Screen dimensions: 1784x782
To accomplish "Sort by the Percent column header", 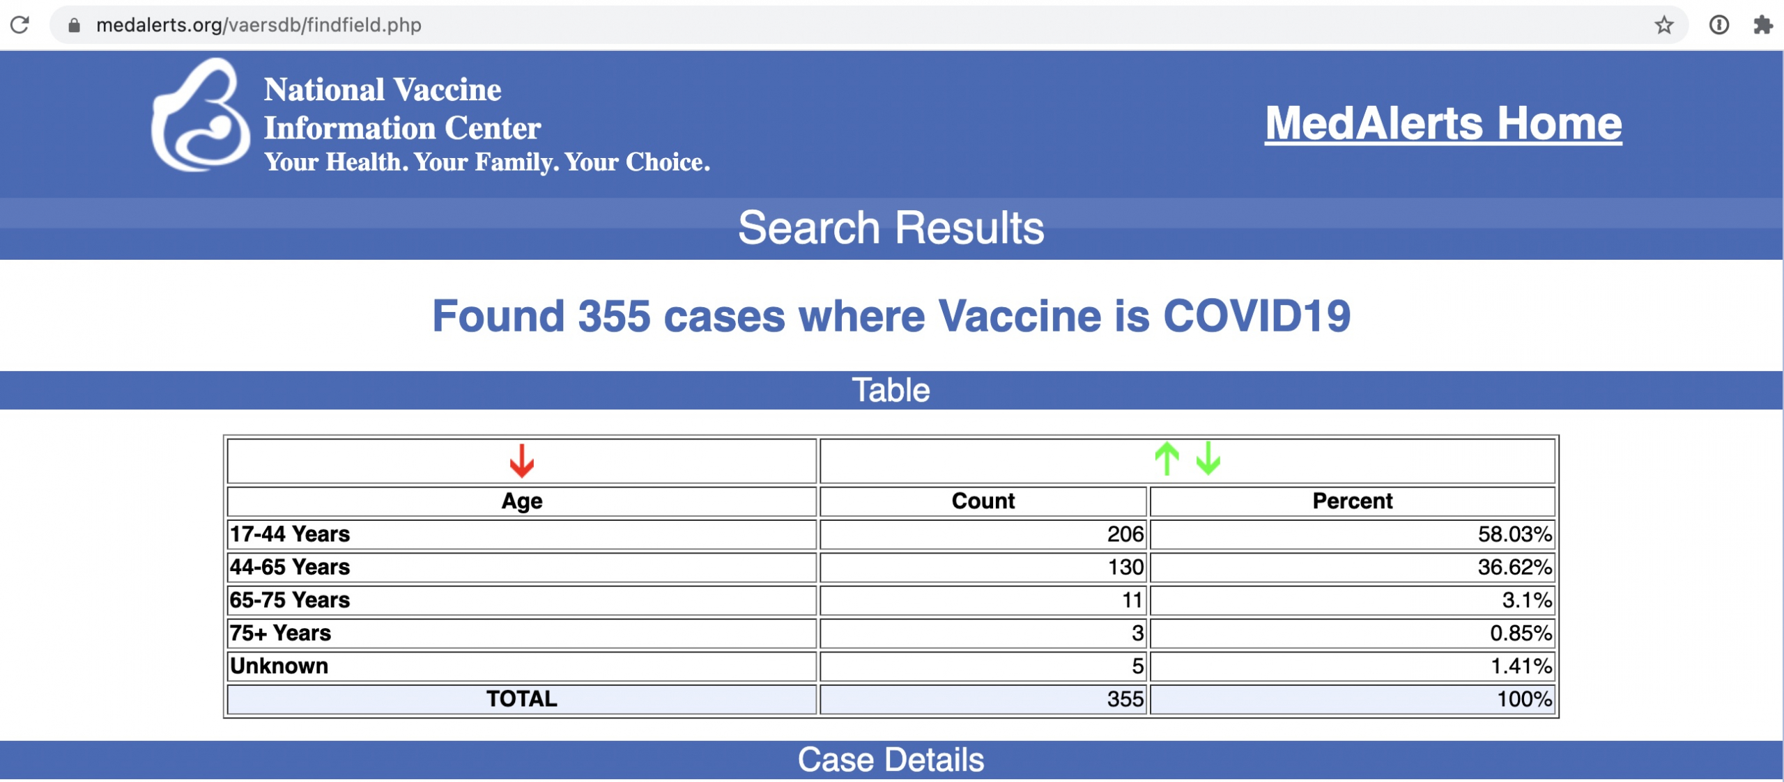I will (1352, 501).
